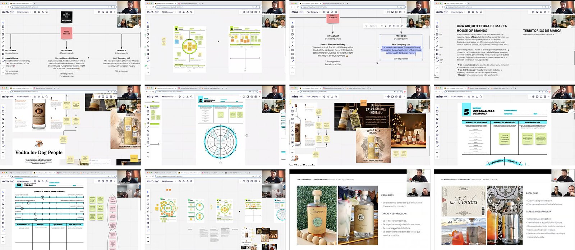Screen dimensions: 575x250
Task: Click the settings gear in the five-template board overview panel
Action: tap(179, 181)
